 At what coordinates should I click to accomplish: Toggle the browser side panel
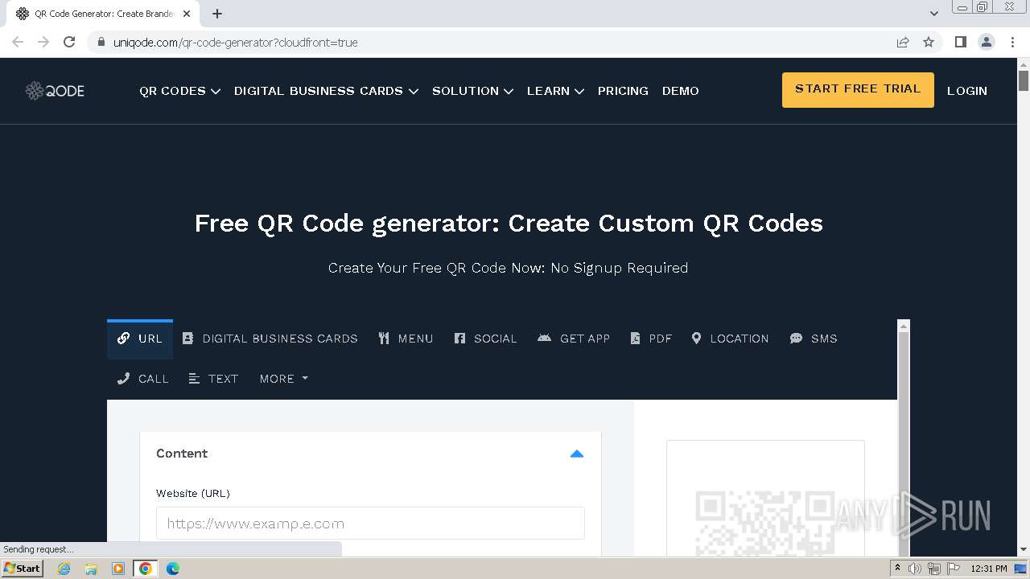point(960,42)
